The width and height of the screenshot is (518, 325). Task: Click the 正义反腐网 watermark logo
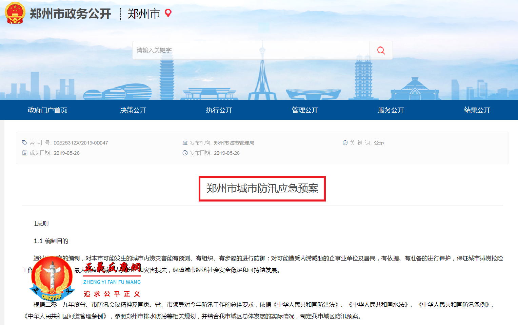(x=52, y=279)
